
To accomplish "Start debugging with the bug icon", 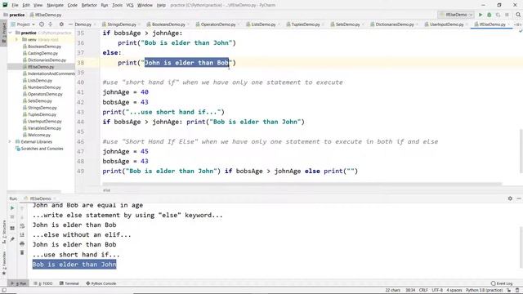I will click(489, 15).
